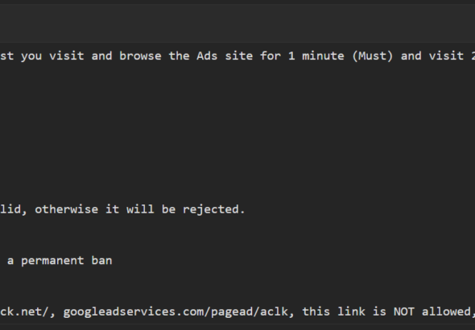The width and height of the screenshot is (475, 330).
Task: Click "and" right after "(Must)"
Action: point(411,56)
